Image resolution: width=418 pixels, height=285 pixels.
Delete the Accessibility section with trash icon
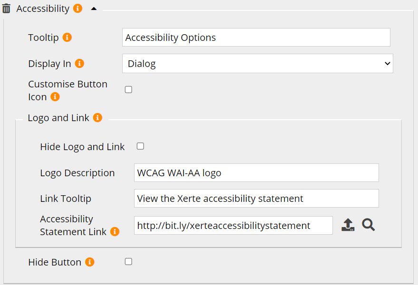pyautogui.click(x=7, y=9)
